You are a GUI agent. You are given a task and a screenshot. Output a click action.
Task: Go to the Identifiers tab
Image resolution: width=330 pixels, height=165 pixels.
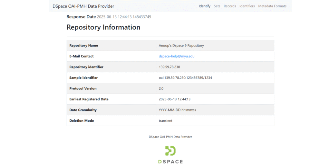pos(247,6)
